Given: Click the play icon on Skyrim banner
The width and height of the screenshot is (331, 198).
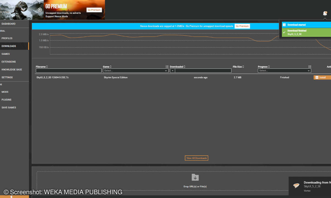Looking at the screenshot, I should (40, 10).
